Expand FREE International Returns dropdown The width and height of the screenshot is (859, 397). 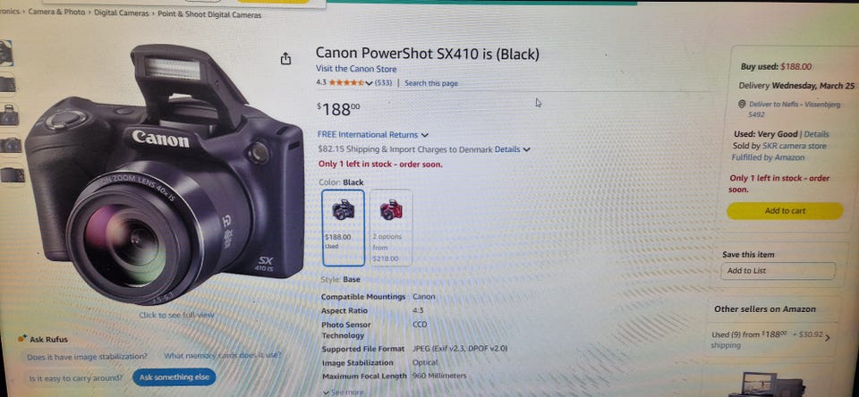click(x=373, y=135)
